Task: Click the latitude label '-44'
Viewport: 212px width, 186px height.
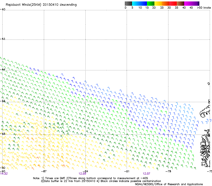Action: click(3, 70)
